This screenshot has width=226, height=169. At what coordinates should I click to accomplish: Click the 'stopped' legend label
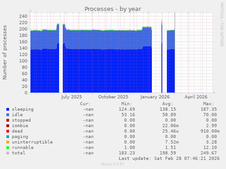21,120
